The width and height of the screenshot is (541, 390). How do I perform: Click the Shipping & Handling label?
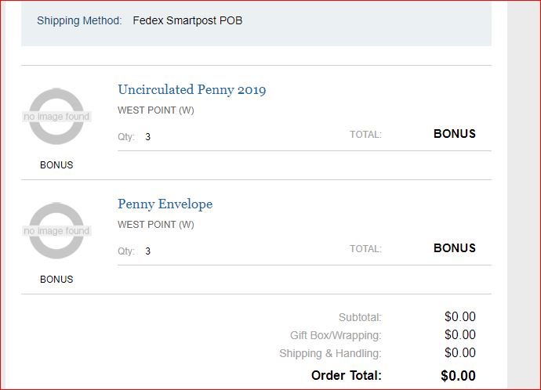[x=330, y=353]
